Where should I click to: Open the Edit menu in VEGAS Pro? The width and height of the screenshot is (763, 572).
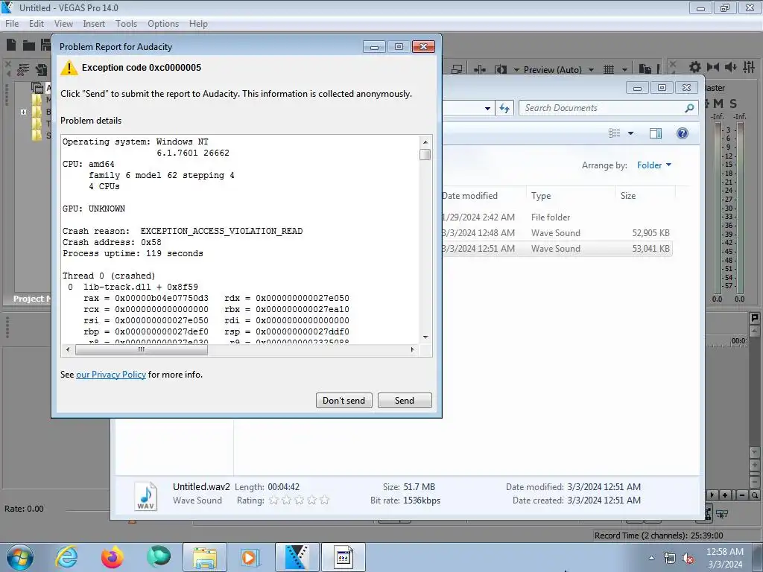(36, 24)
